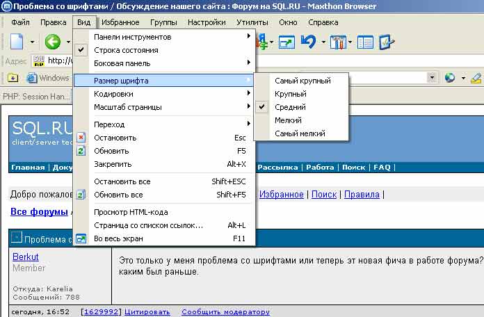The height and width of the screenshot is (317, 484).
Task: Choose the Мелкий font size option
Action: tap(288, 120)
